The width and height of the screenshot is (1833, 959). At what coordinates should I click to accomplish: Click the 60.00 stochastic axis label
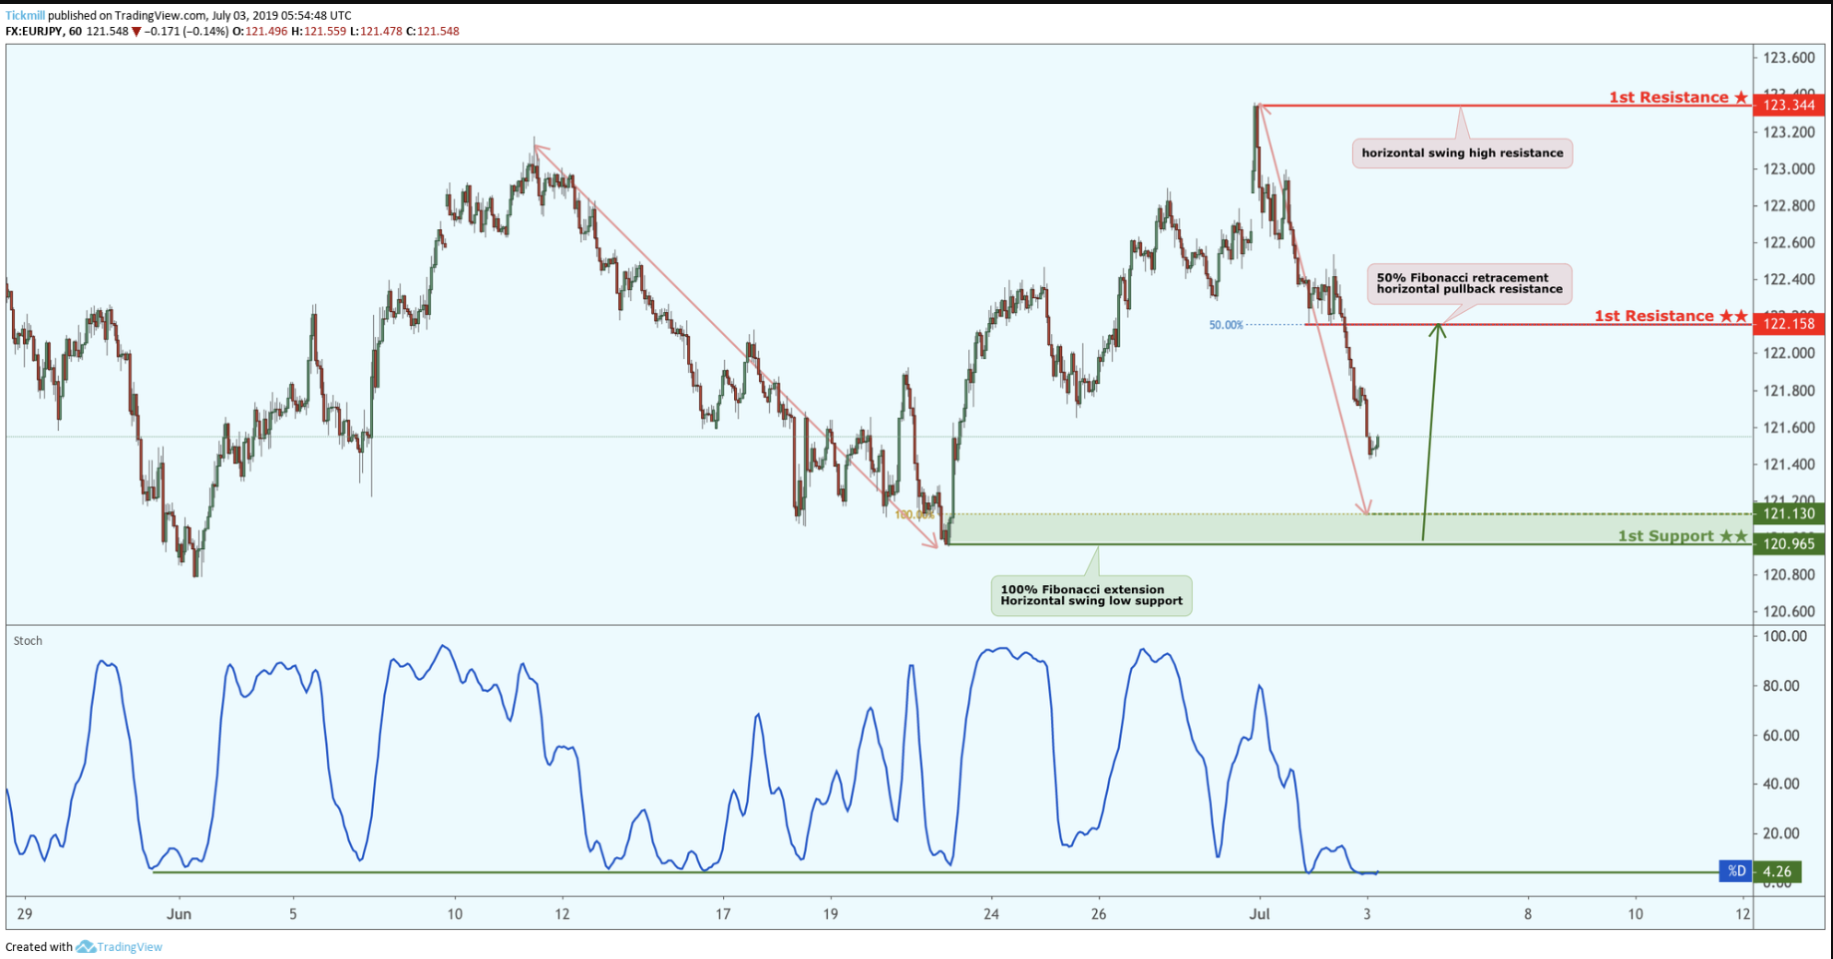click(1781, 735)
